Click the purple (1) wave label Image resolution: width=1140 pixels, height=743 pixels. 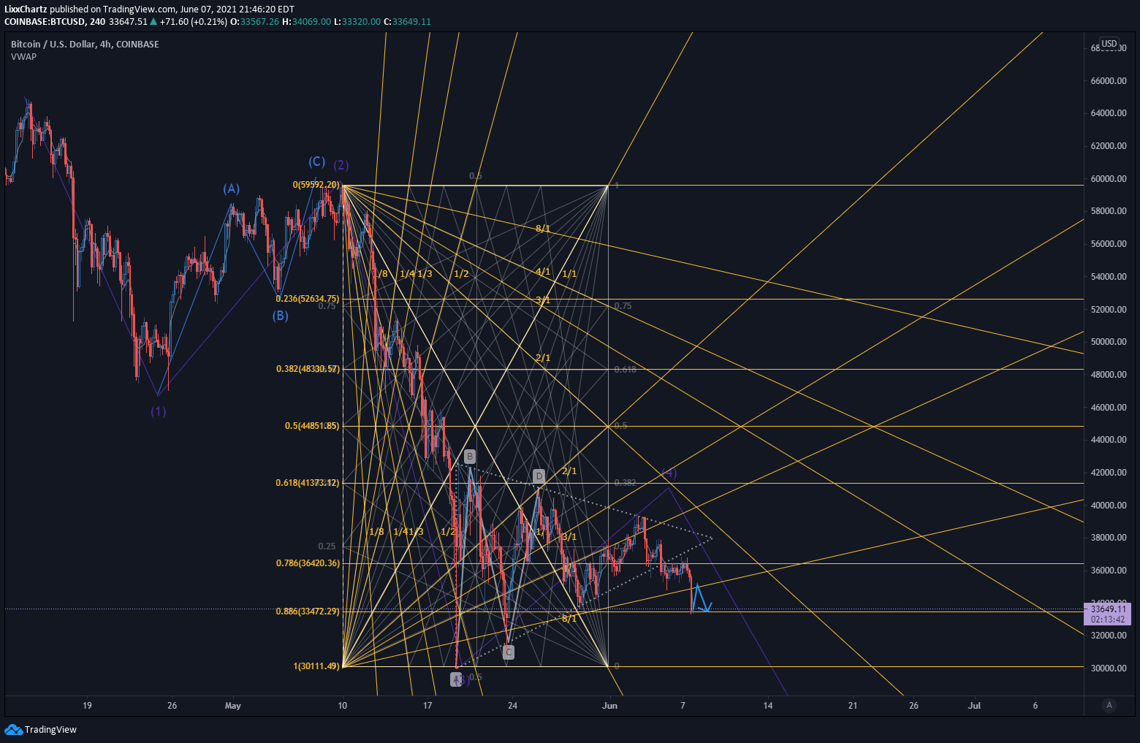[159, 411]
